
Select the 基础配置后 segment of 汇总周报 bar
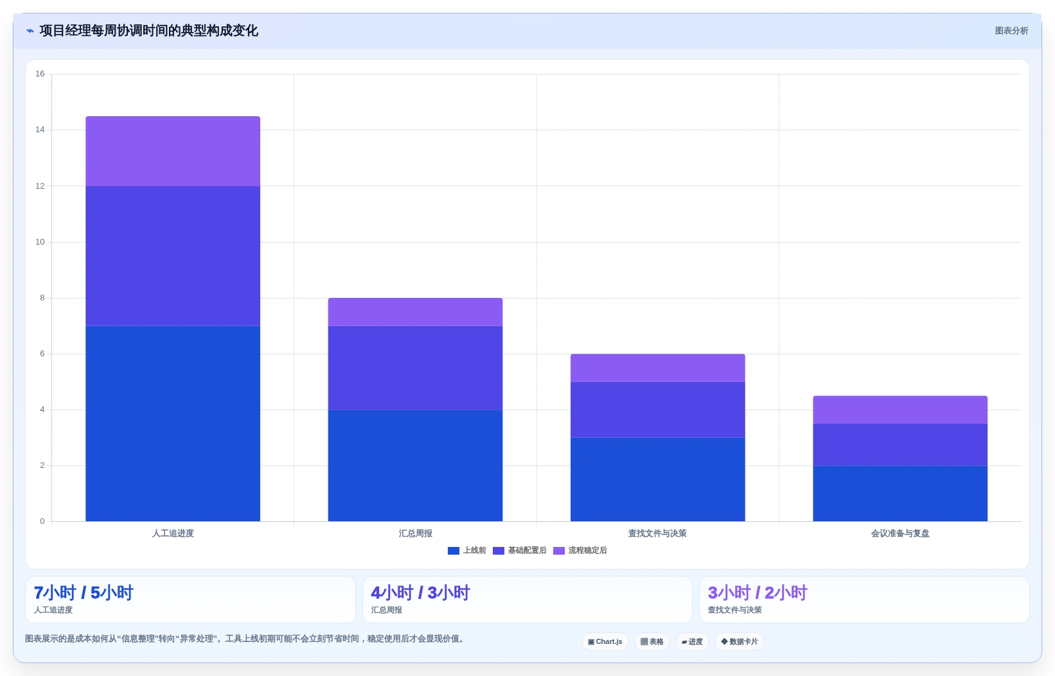coord(415,368)
